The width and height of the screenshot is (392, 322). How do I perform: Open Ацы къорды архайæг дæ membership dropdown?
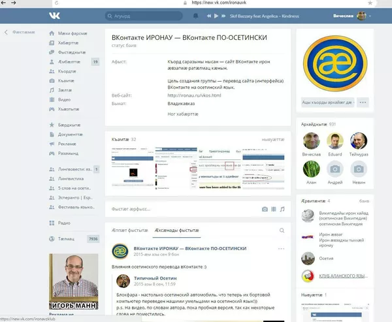pos(328,103)
